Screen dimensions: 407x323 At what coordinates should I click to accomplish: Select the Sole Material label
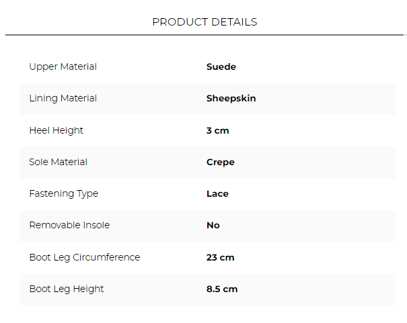58,162
